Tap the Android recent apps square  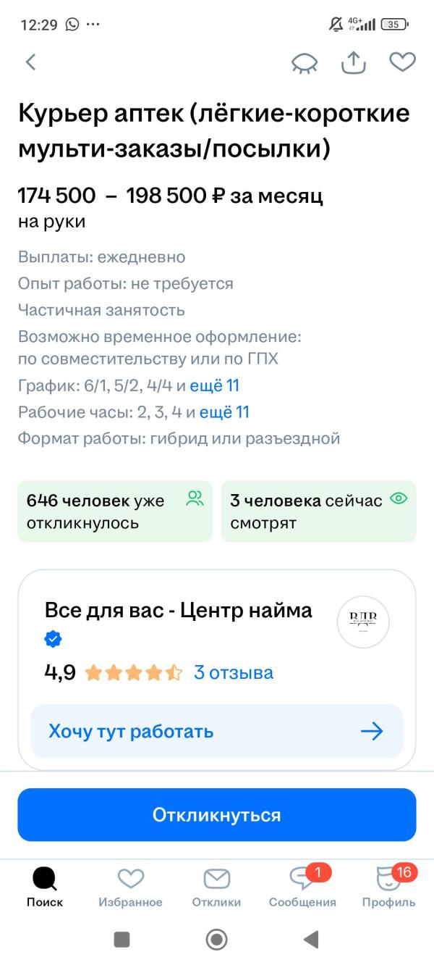click(x=122, y=940)
